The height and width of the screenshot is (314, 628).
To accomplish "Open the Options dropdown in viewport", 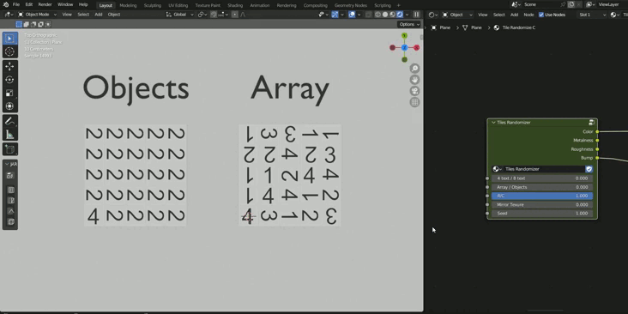I will coord(409,24).
